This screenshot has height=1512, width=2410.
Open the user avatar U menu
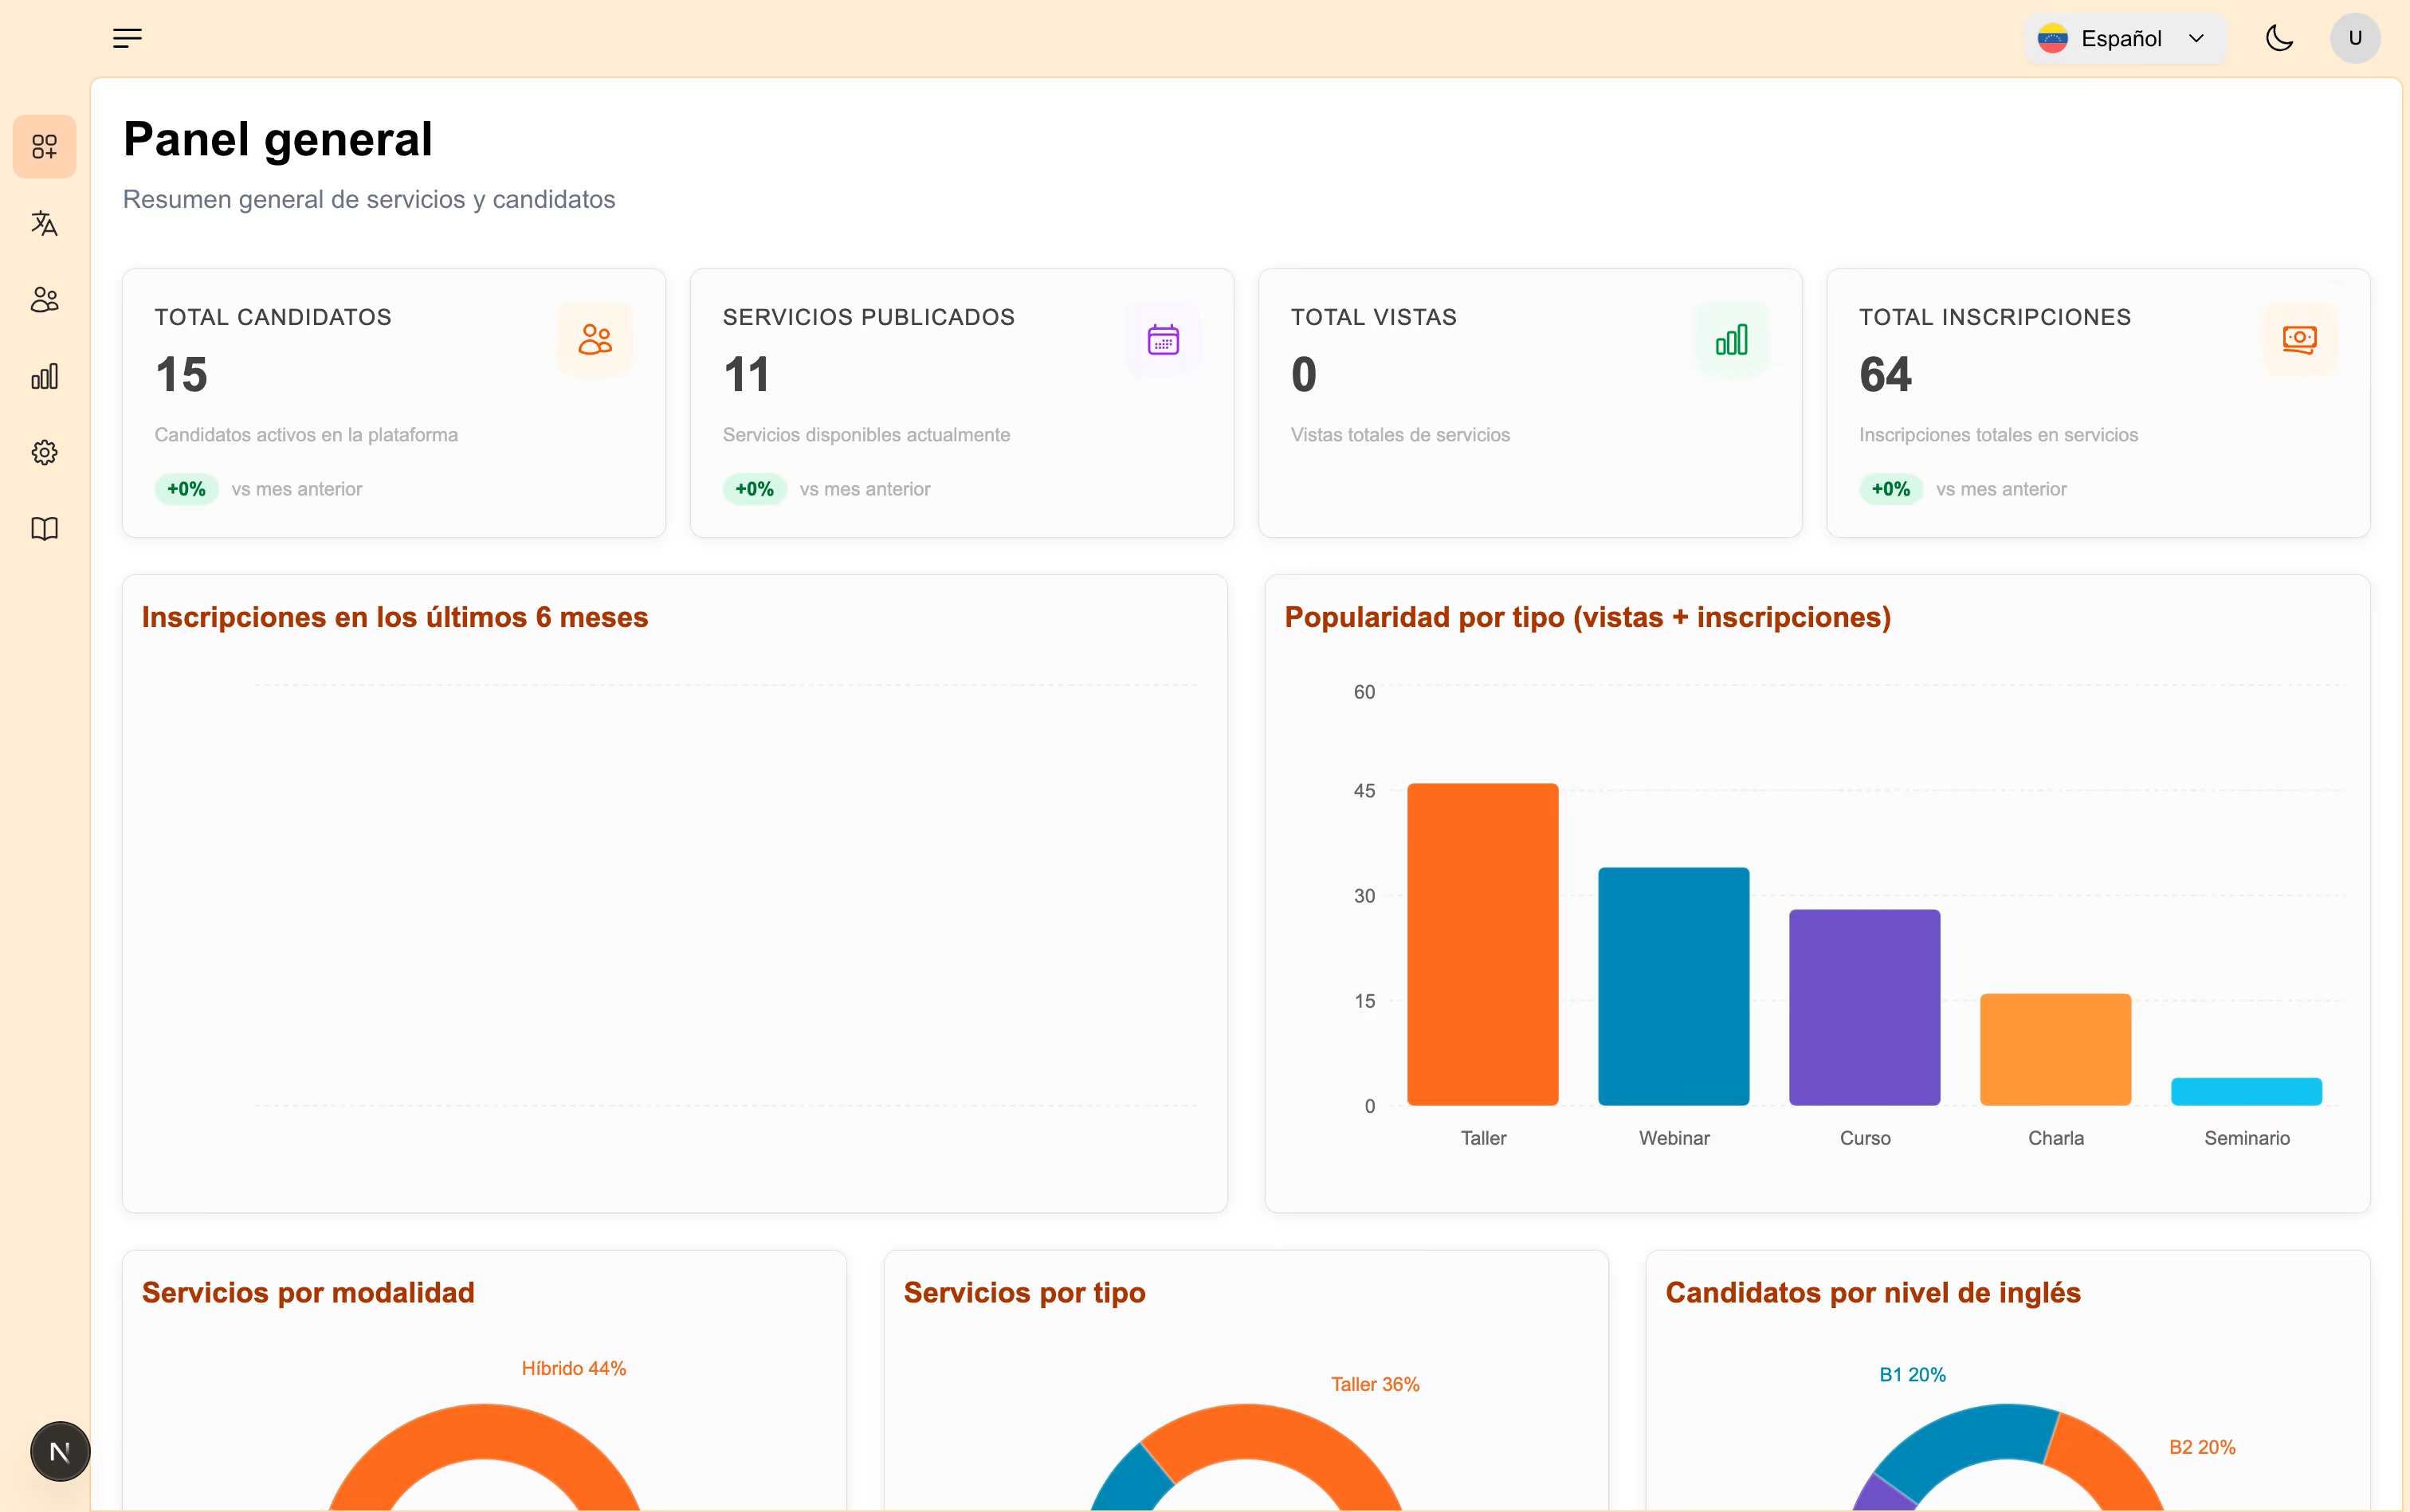point(2355,38)
